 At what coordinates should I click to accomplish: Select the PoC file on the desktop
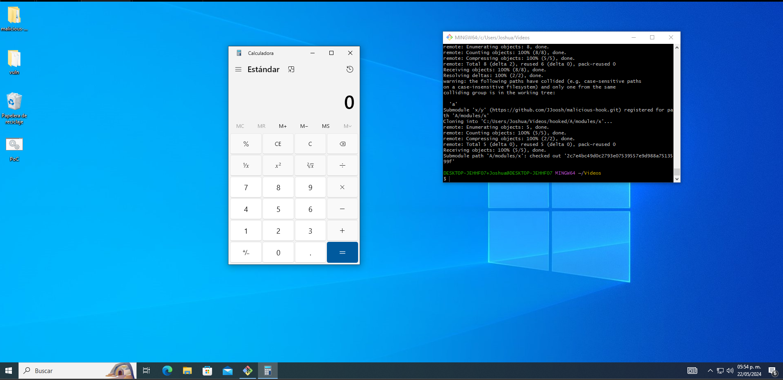14,150
